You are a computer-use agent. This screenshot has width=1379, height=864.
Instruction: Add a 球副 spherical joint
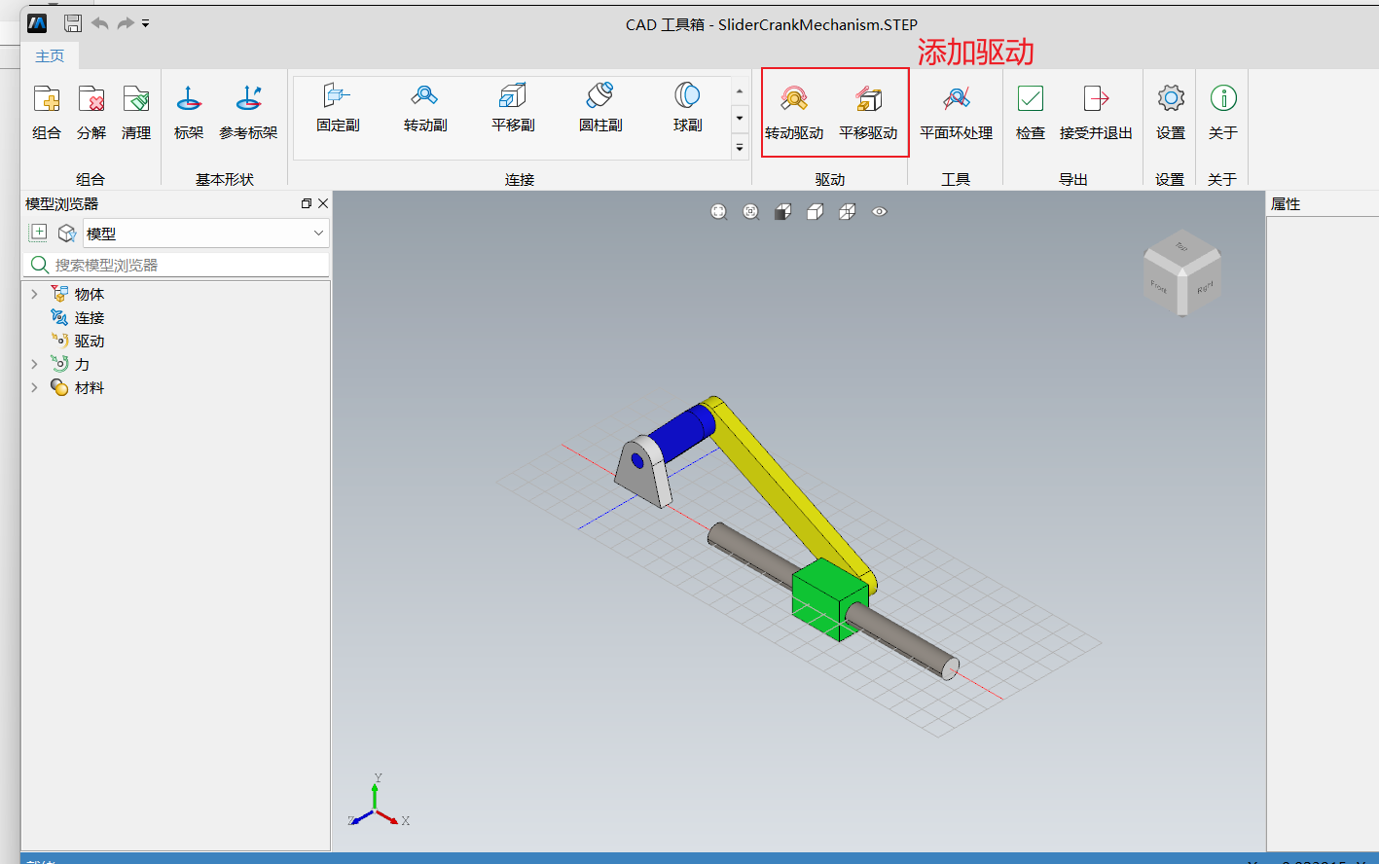point(688,107)
